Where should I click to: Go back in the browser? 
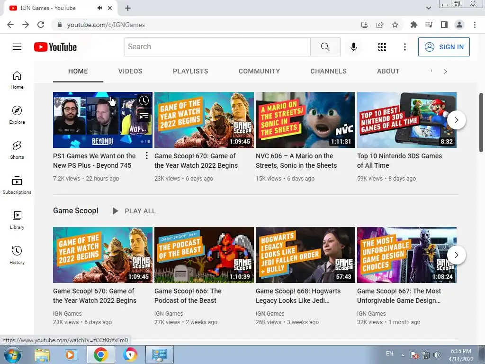pyautogui.click(x=10, y=25)
